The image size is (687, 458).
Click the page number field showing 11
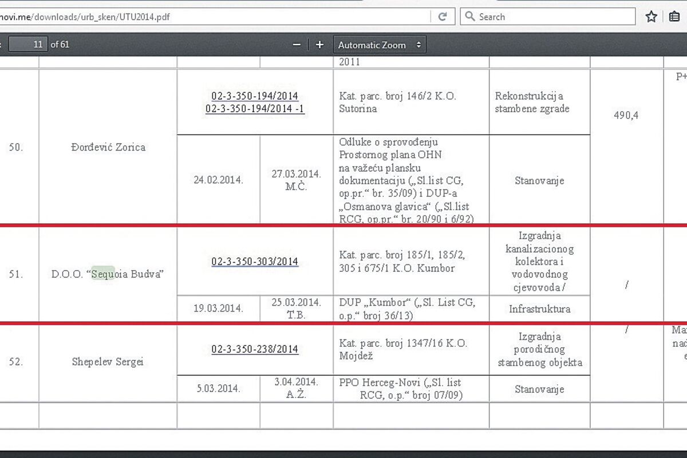coord(28,44)
